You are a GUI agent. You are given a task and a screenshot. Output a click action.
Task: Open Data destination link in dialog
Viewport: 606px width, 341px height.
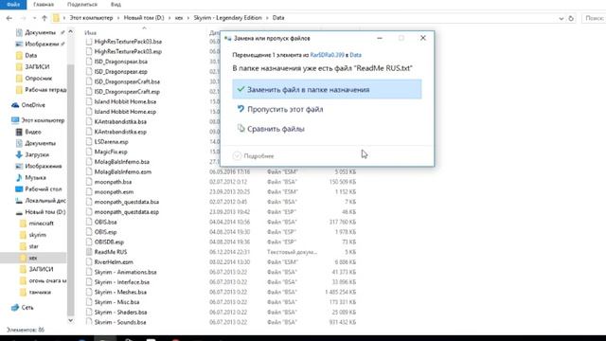pos(356,55)
